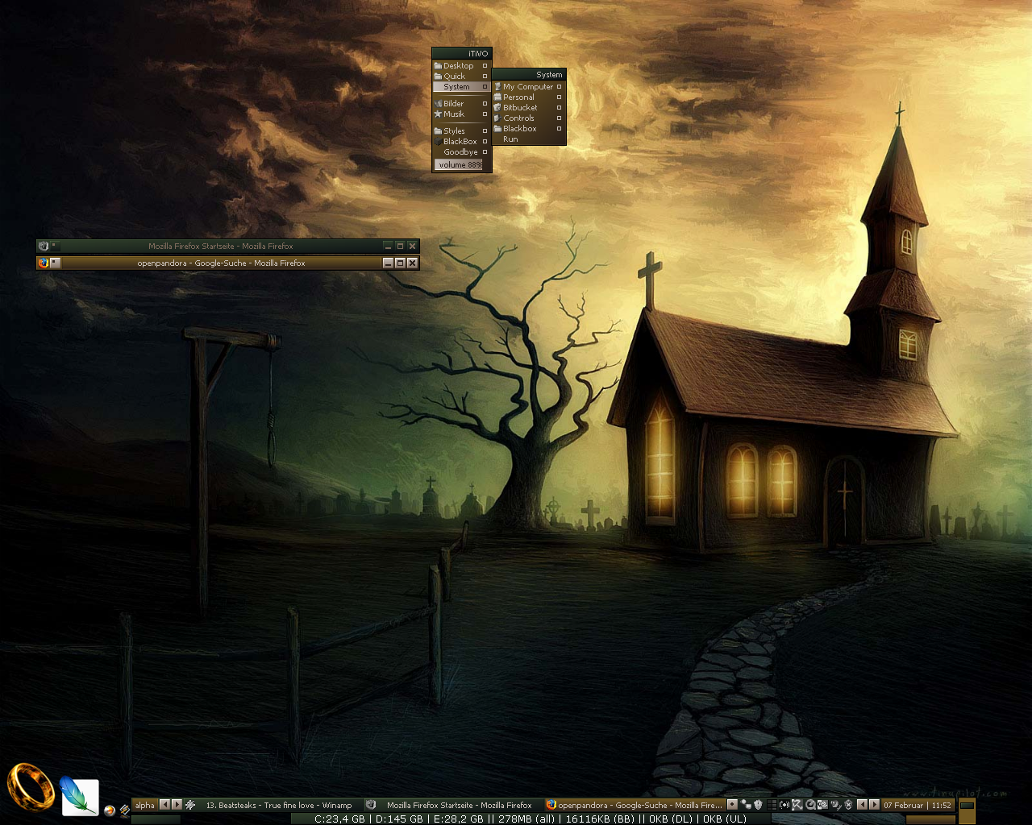Screen dimensions: 1032x825
Task: Click the 0KB (UL) upload status text
Action: pos(725,819)
